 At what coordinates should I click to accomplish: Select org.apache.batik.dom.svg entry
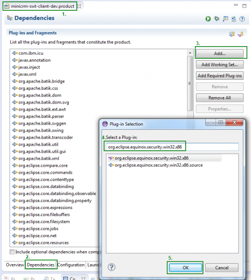point(41,102)
